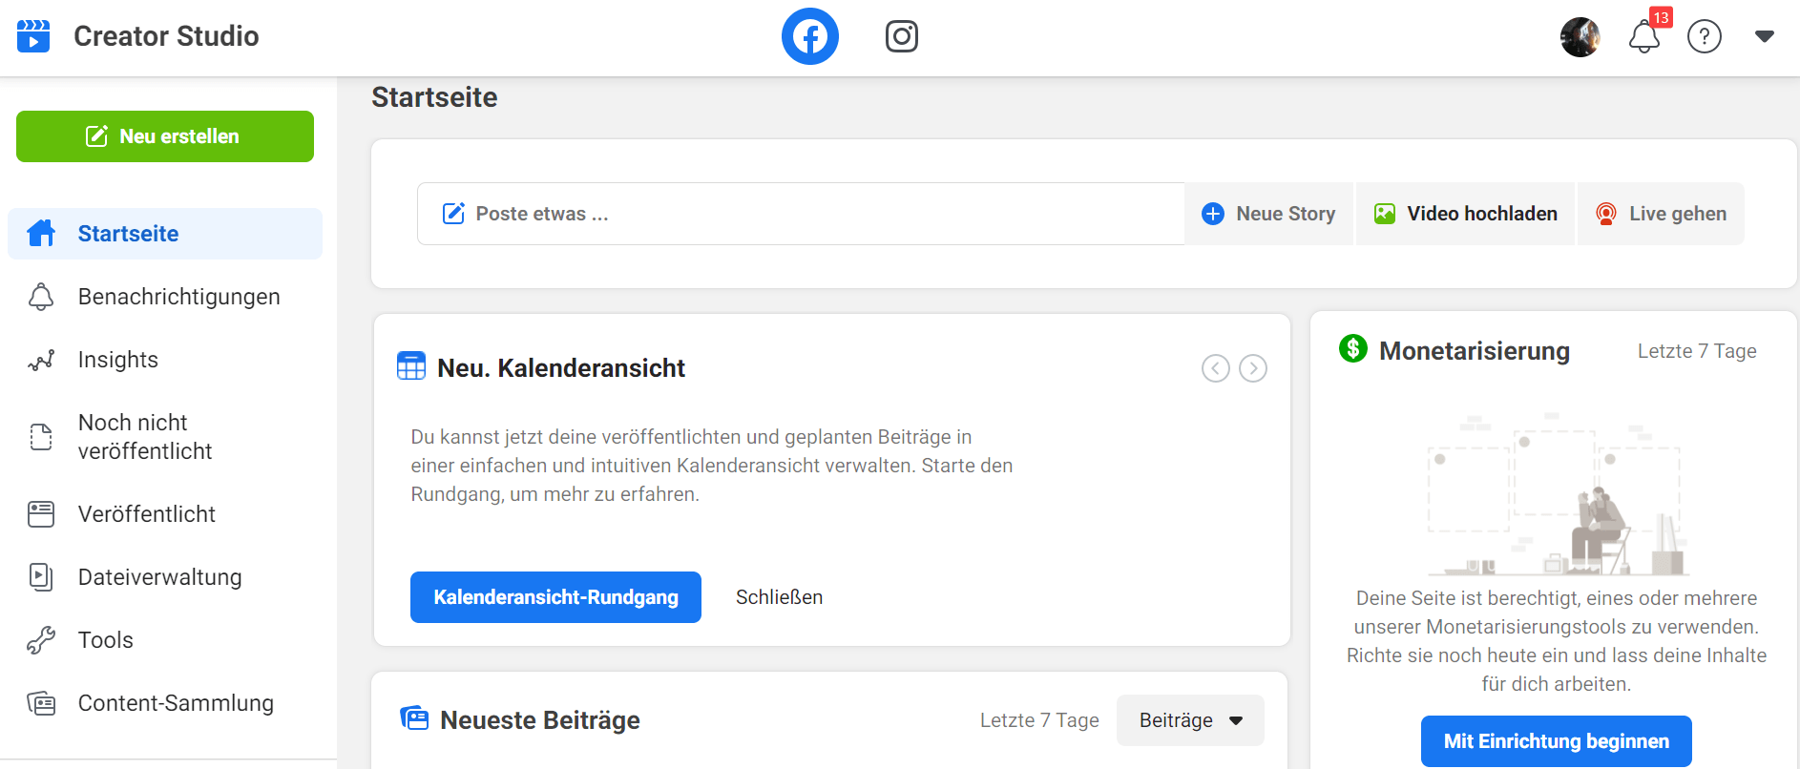1800x769 pixels.
Task: Open Benachrichtigungen in the sidebar
Action: coord(165,297)
